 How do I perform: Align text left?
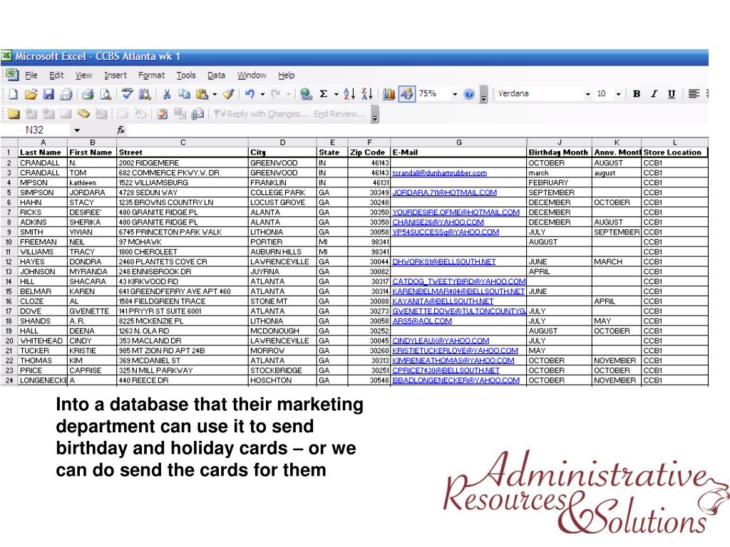(694, 95)
